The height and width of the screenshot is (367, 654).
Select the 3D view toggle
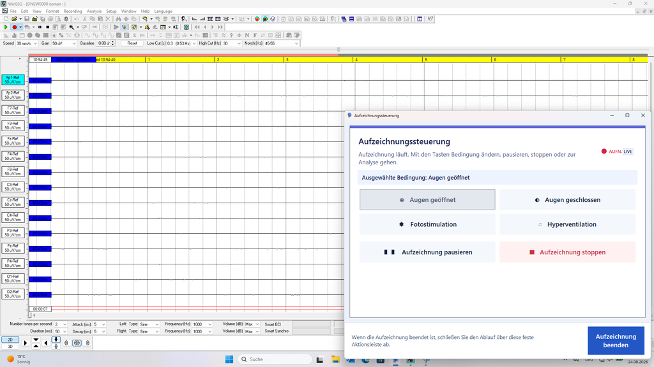point(10,346)
